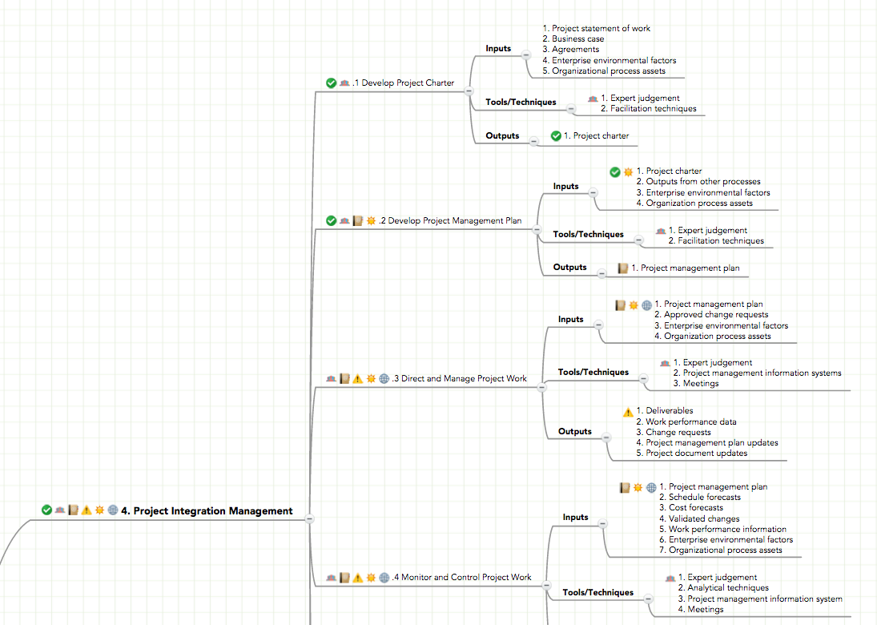Click green checkmark on Outputs Project charter
This screenshot has height=625, width=877.
pos(556,136)
